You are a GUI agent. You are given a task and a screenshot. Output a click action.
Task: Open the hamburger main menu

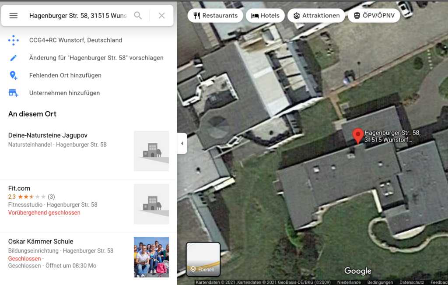coord(14,16)
